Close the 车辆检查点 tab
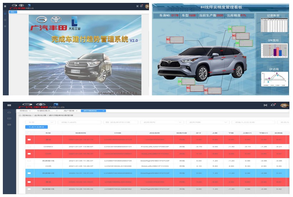Image resolution: width=293 pixels, height=197 pixels. 57,111
